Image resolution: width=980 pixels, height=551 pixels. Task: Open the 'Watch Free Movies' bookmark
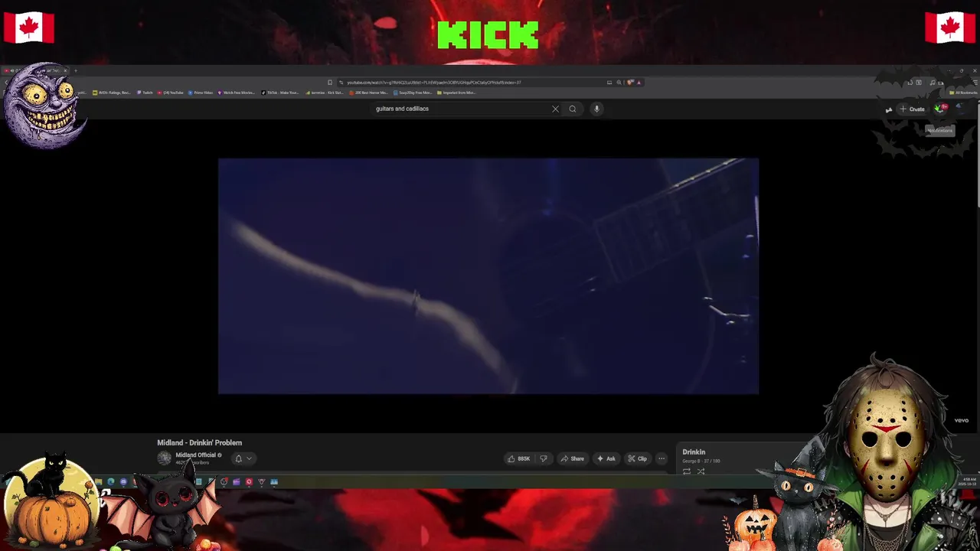(x=237, y=93)
